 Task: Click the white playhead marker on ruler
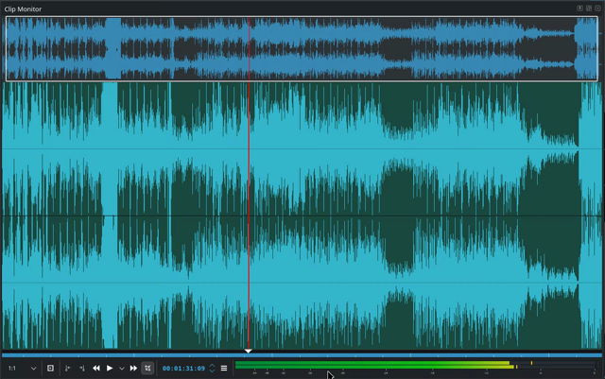[249, 351]
